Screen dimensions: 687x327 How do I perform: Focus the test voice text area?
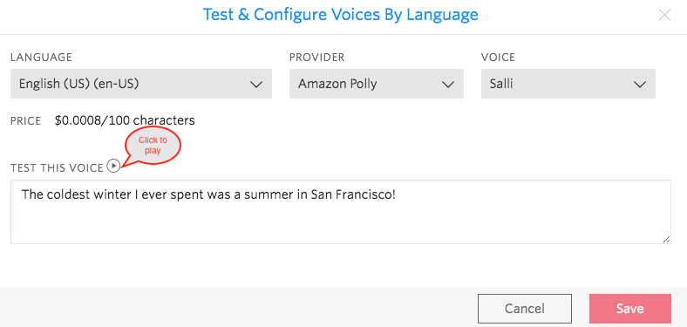click(341, 212)
